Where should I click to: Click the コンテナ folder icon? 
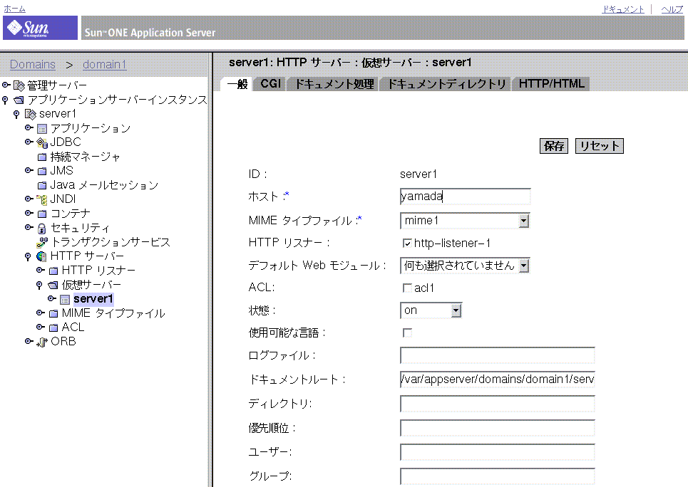click(x=41, y=214)
